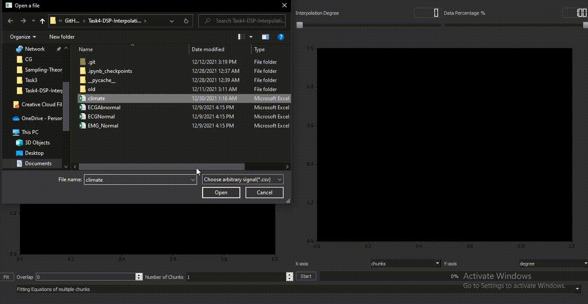Open the Sampling-Theor folder in sidebar
The height and width of the screenshot is (304, 588).
click(43, 70)
